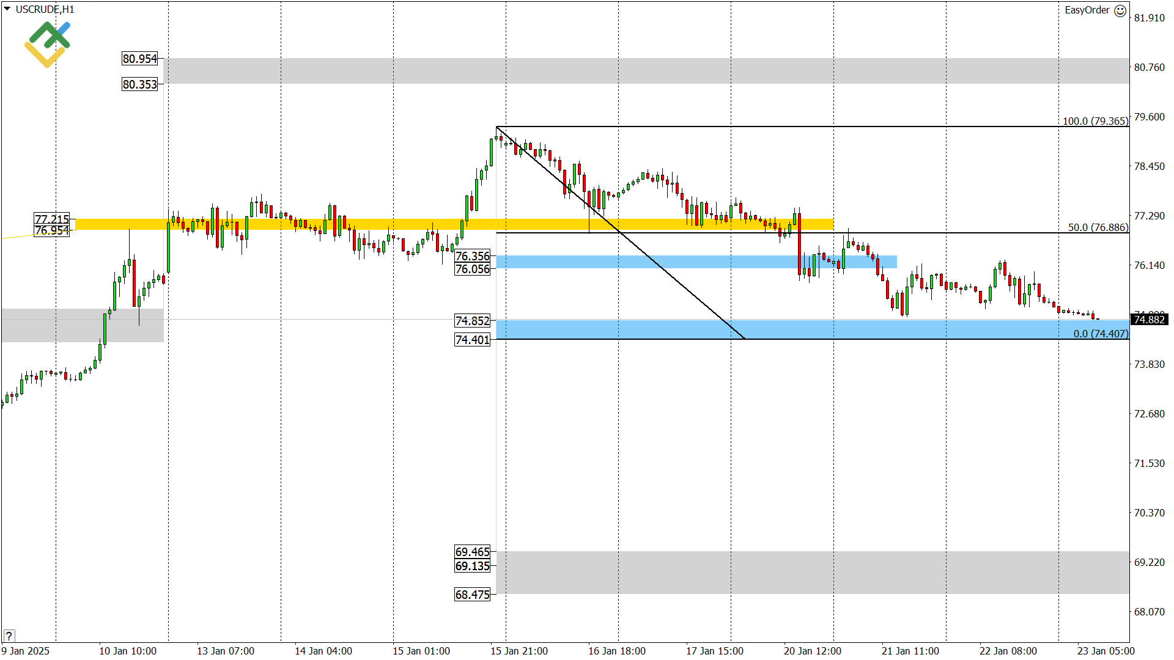Click the green and yellow logo icon
Viewport: 1174px width, 660px height.
[x=47, y=44]
